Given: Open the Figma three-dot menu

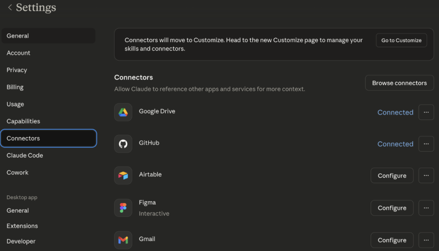Looking at the screenshot, I should click(426, 208).
